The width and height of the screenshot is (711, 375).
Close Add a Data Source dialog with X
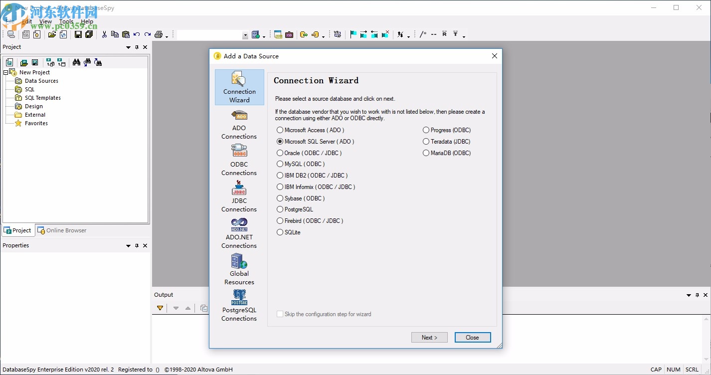coord(495,56)
